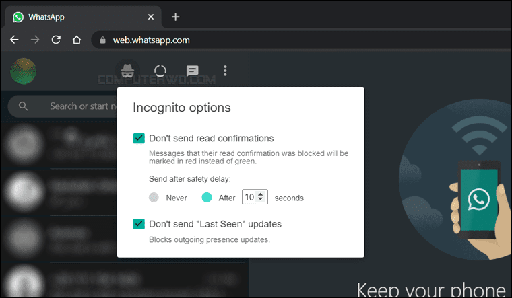Image resolution: width=512 pixels, height=298 pixels.
Task: Click the profile avatar picture
Action: pos(23,71)
